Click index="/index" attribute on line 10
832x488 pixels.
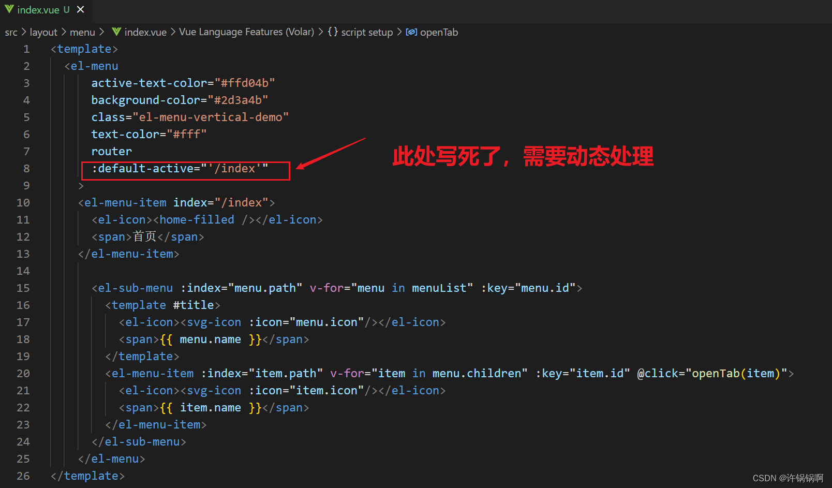pyautogui.click(x=221, y=203)
